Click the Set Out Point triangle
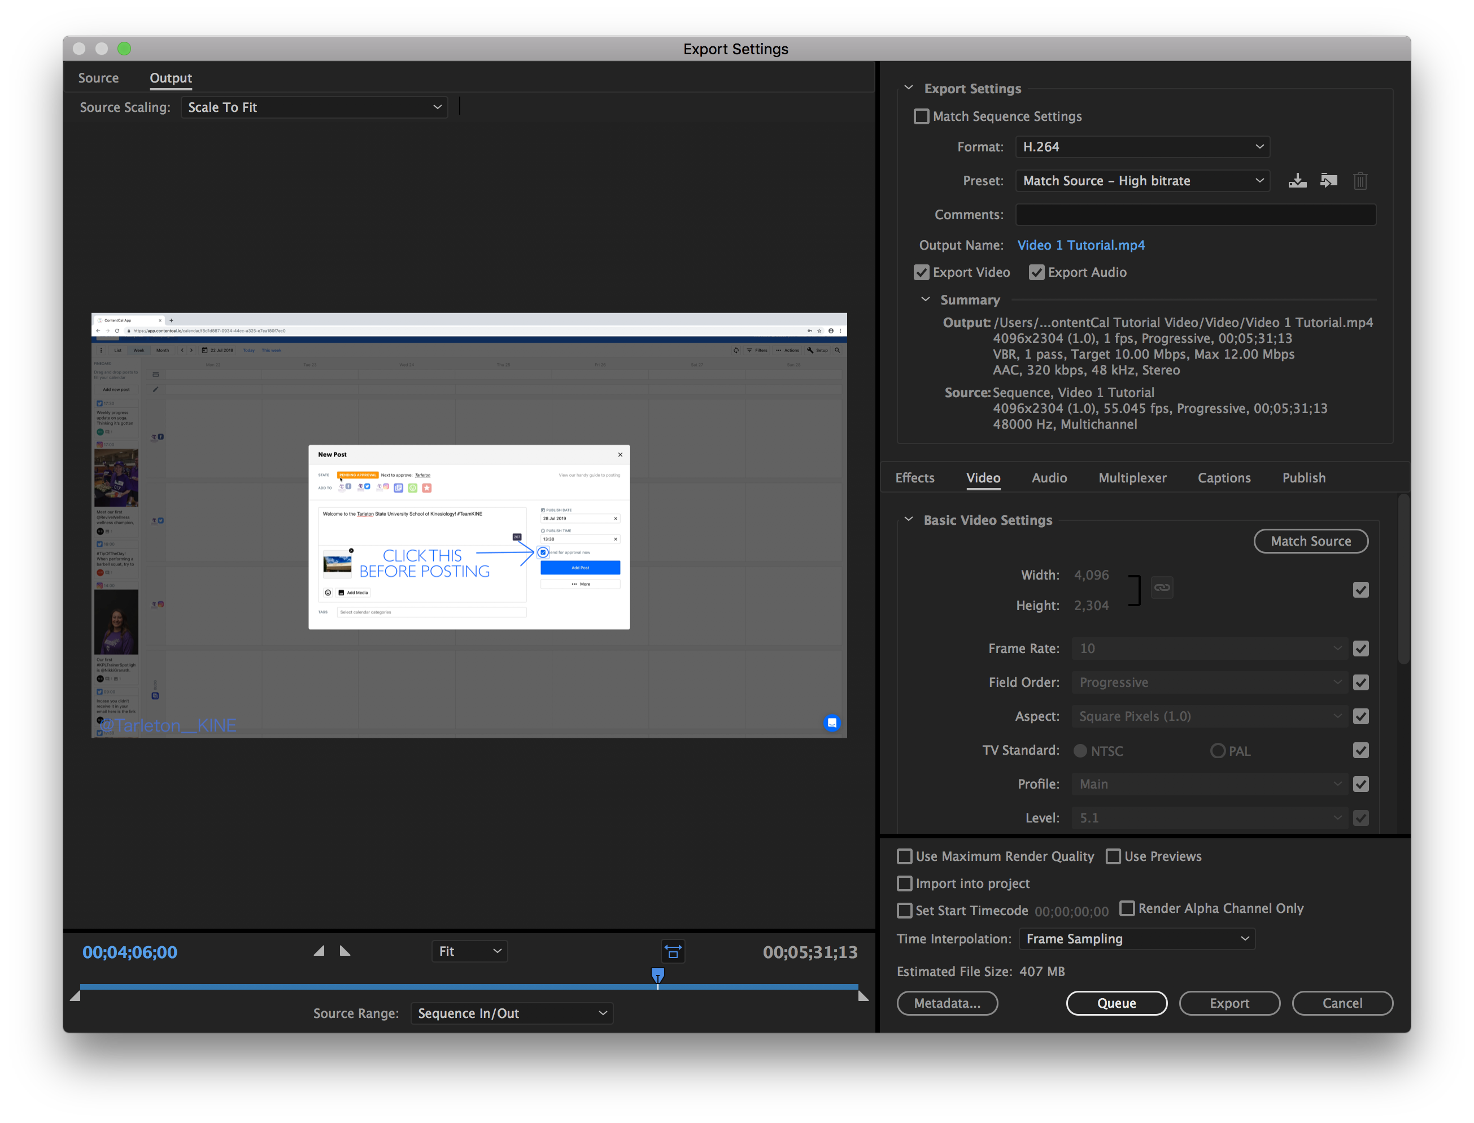This screenshot has width=1474, height=1123. coord(344,951)
